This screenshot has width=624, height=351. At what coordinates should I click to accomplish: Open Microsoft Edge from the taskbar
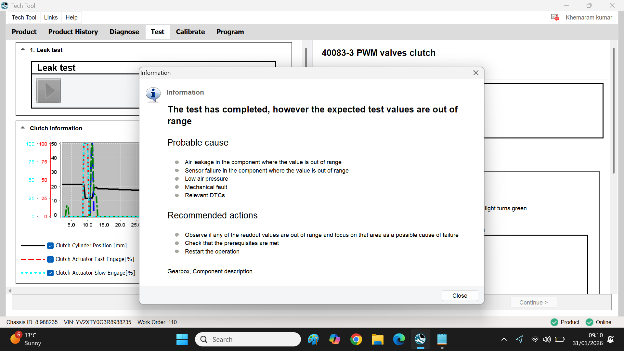399,340
